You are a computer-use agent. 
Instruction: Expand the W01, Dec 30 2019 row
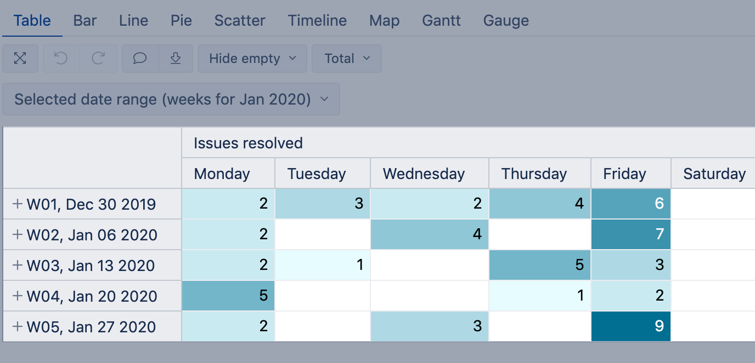click(x=18, y=204)
